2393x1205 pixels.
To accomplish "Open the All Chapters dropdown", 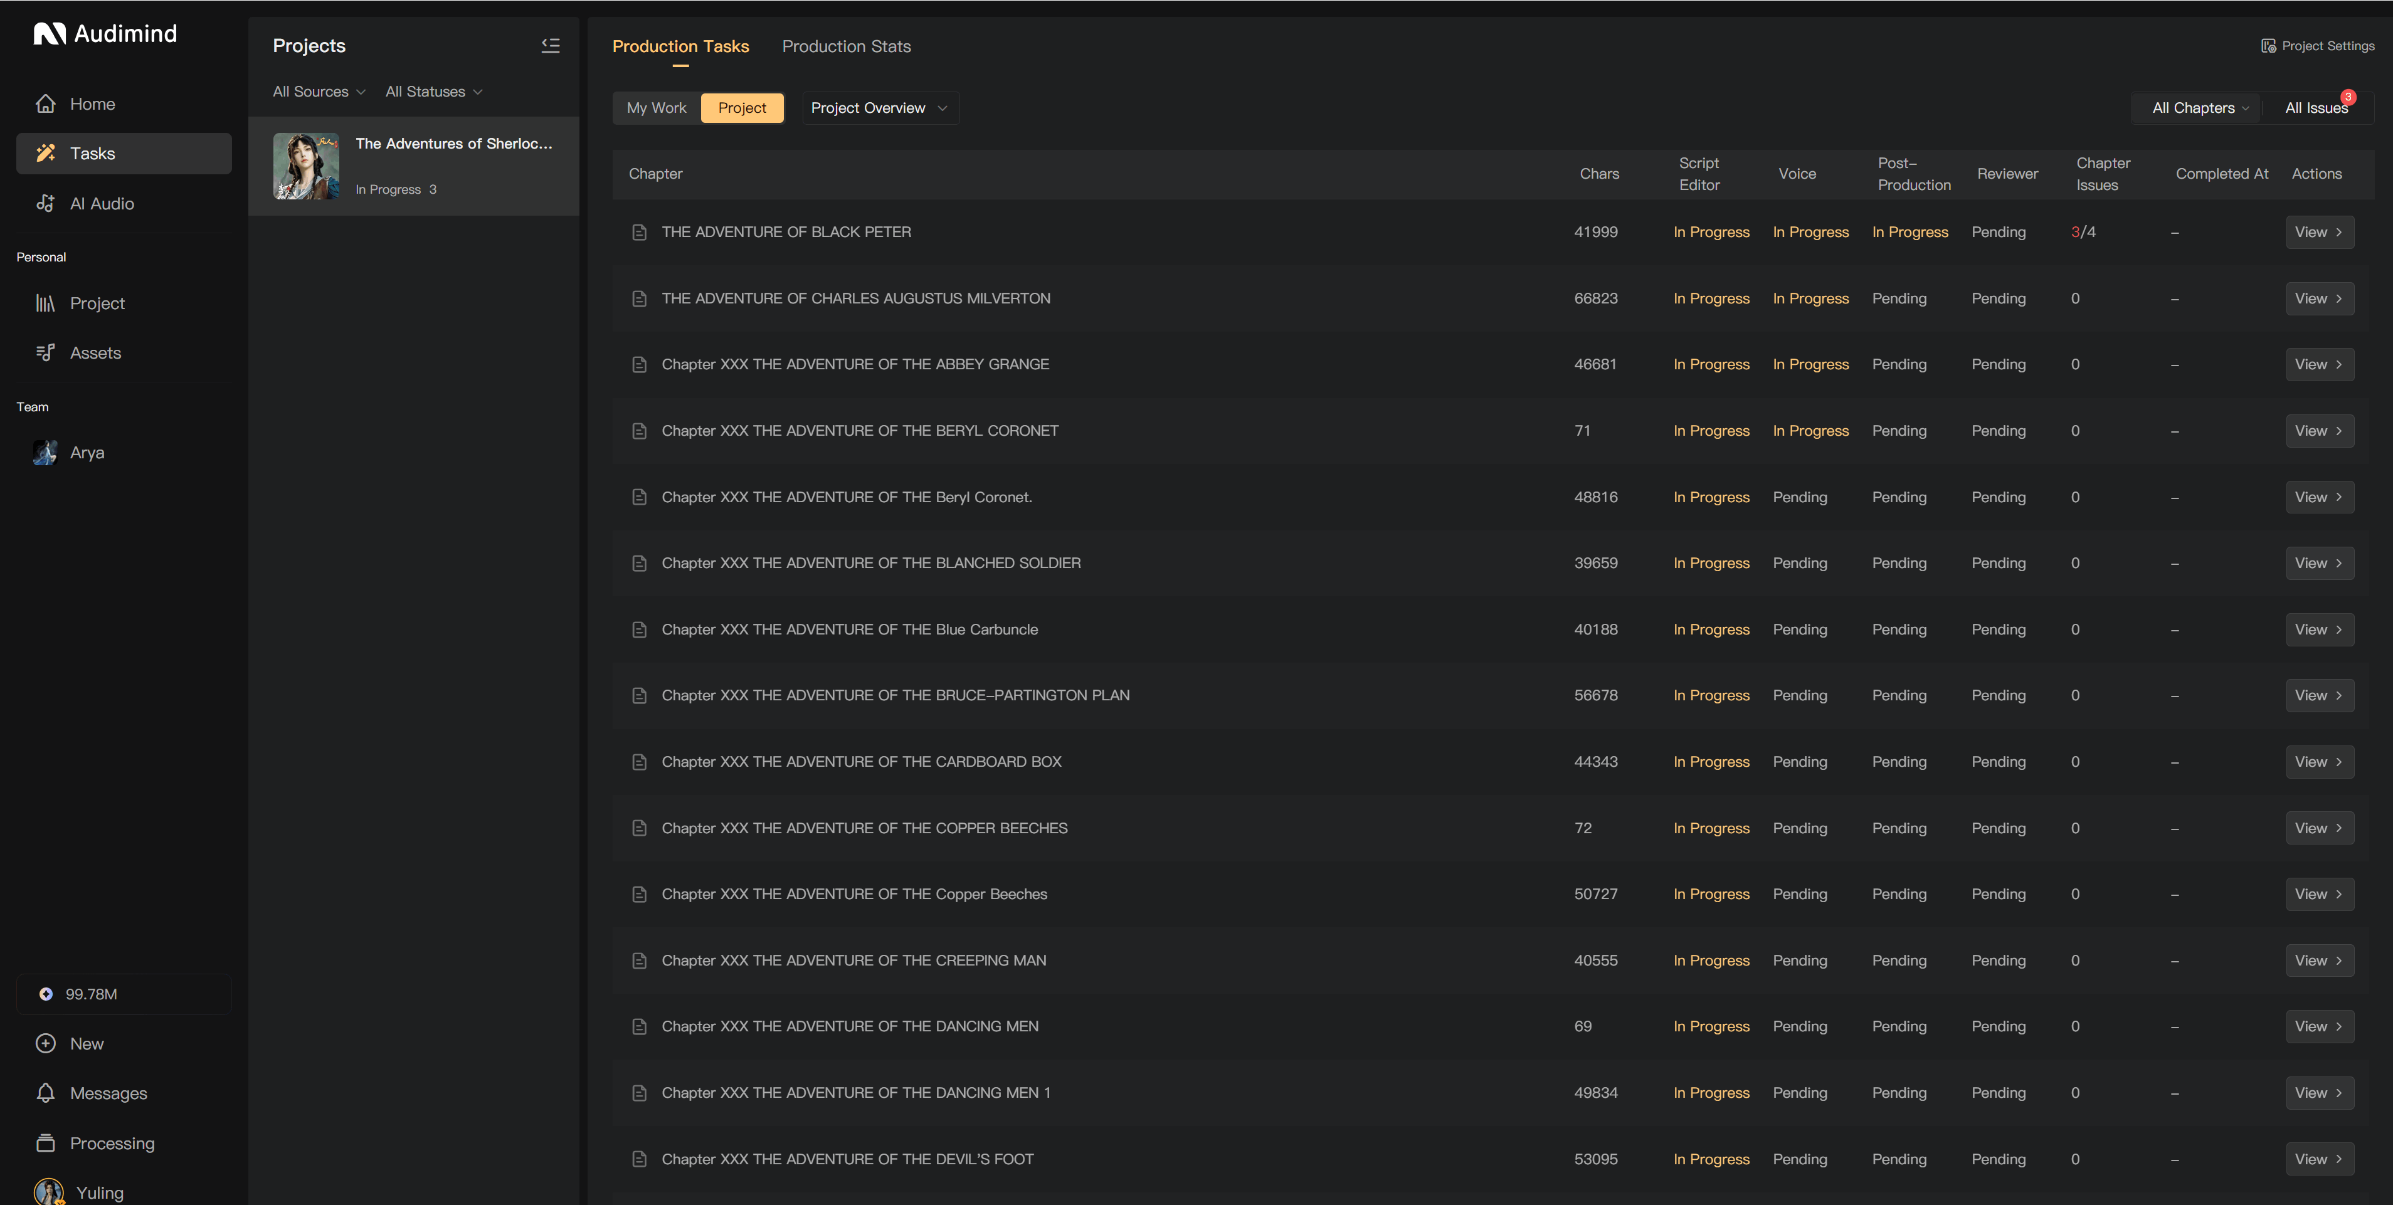I will tap(2200, 108).
